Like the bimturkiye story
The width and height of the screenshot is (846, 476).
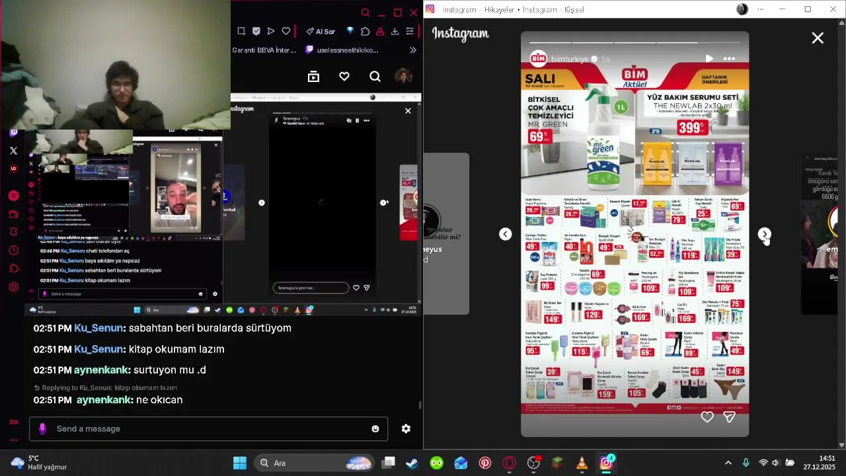coord(707,417)
